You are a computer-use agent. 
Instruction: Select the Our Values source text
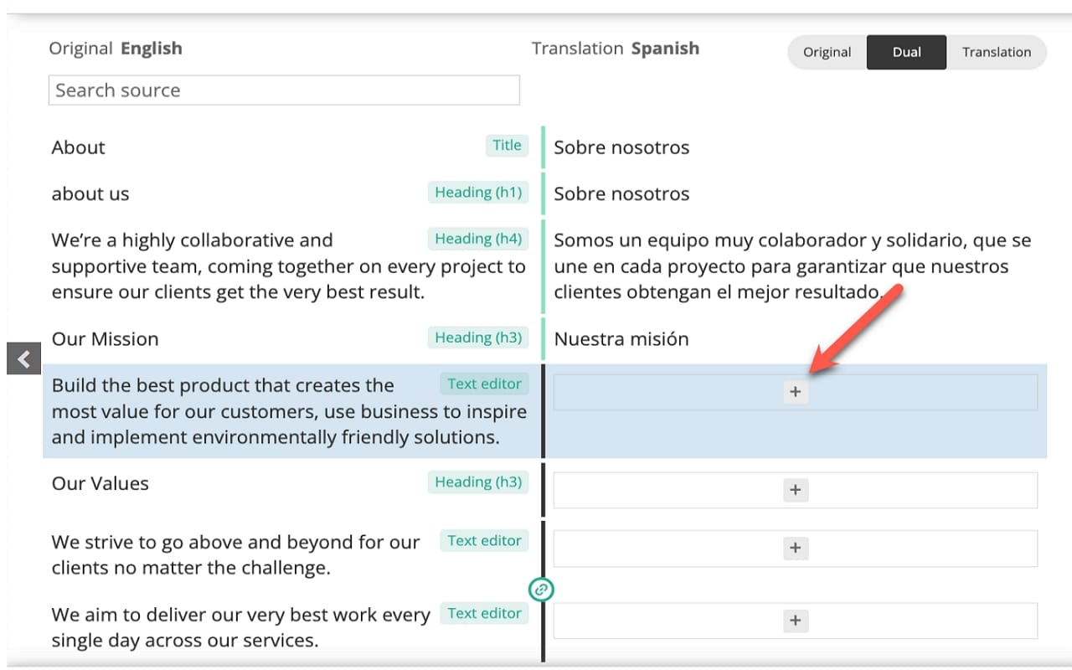(100, 484)
